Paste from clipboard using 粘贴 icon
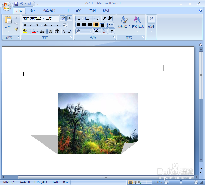This screenshot has width=205, height=185. pyautogui.click(x=8, y=20)
